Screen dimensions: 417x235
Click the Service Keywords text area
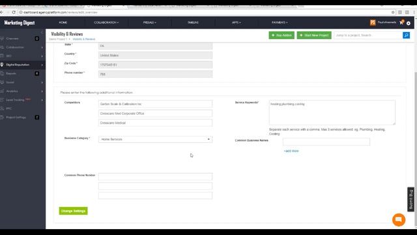click(x=332, y=112)
